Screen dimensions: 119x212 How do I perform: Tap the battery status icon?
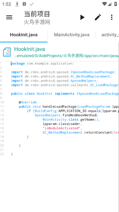(115, 4)
